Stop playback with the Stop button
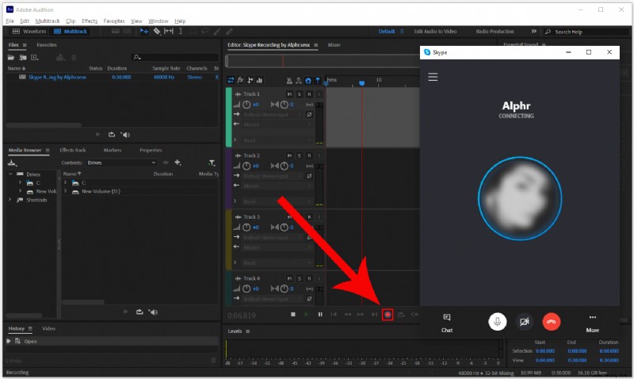This screenshot has height=379, width=634. point(293,314)
